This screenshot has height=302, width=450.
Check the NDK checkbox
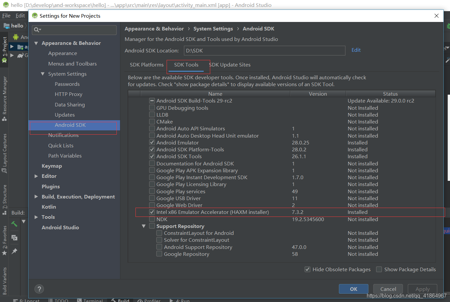(x=152, y=219)
